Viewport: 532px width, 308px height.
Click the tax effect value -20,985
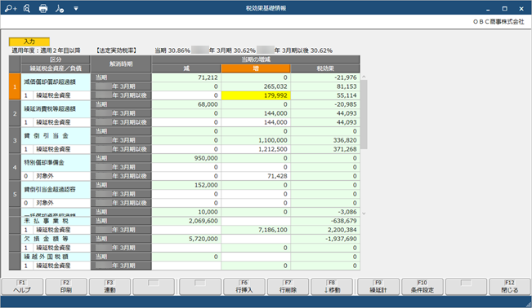pos(325,104)
